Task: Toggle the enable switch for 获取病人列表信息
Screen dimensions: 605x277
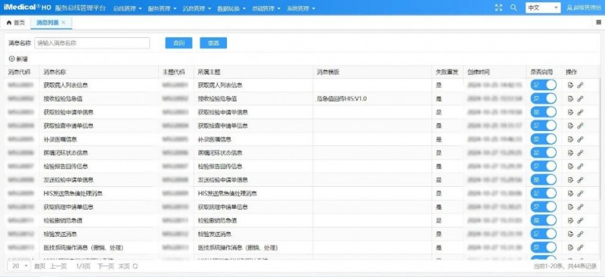Action: 543,85
